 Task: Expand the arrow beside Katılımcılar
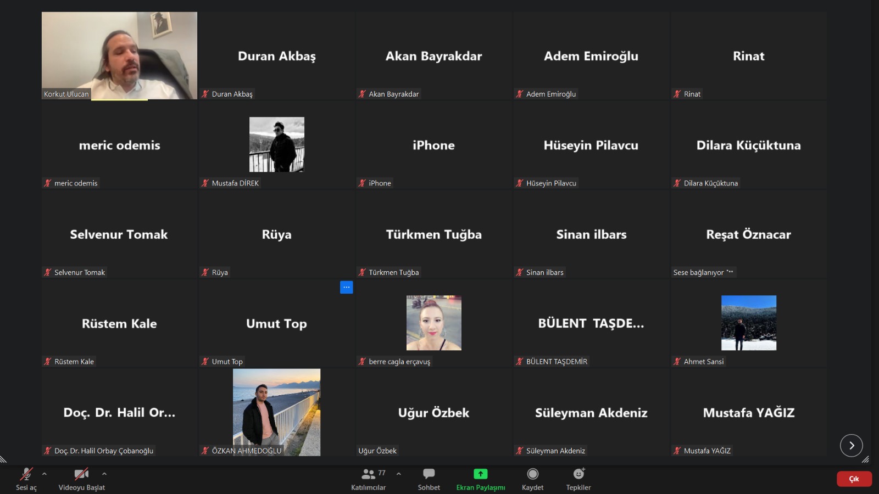pyautogui.click(x=399, y=474)
